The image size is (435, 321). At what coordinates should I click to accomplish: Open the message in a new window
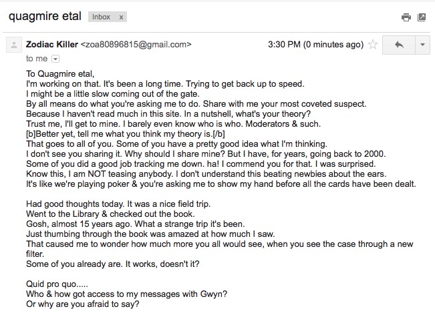tap(422, 17)
